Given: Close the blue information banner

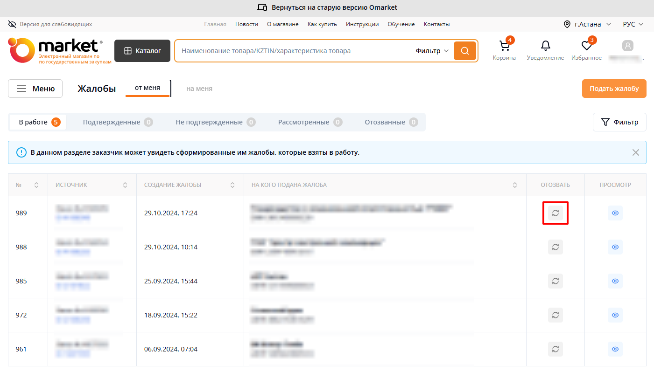Looking at the screenshot, I should tap(635, 152).
